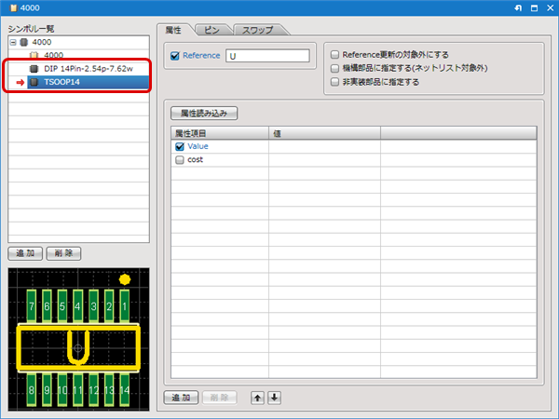Screen dimensions: 559x419
Task: Enable Reference更新の対象外にする checkbox
Action: [334, 55]
